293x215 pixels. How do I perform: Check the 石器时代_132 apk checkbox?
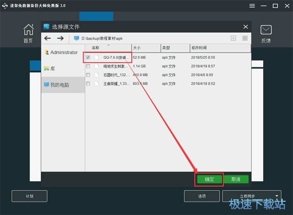(x=88, y=75)
